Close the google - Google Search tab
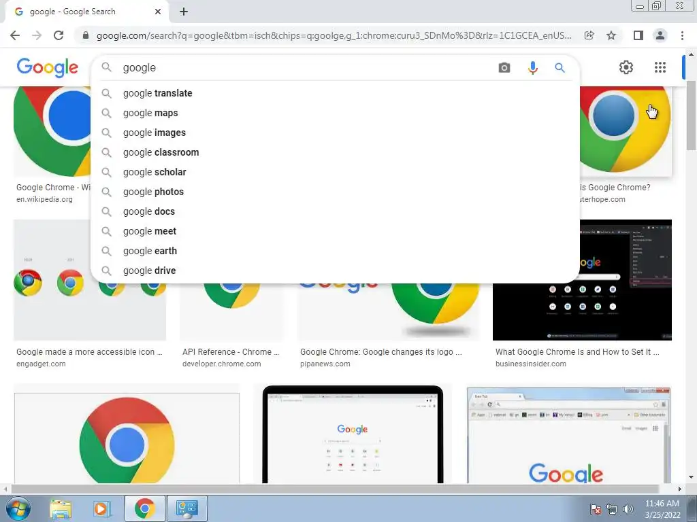This screenshot has height=522, width=697. 158,12
